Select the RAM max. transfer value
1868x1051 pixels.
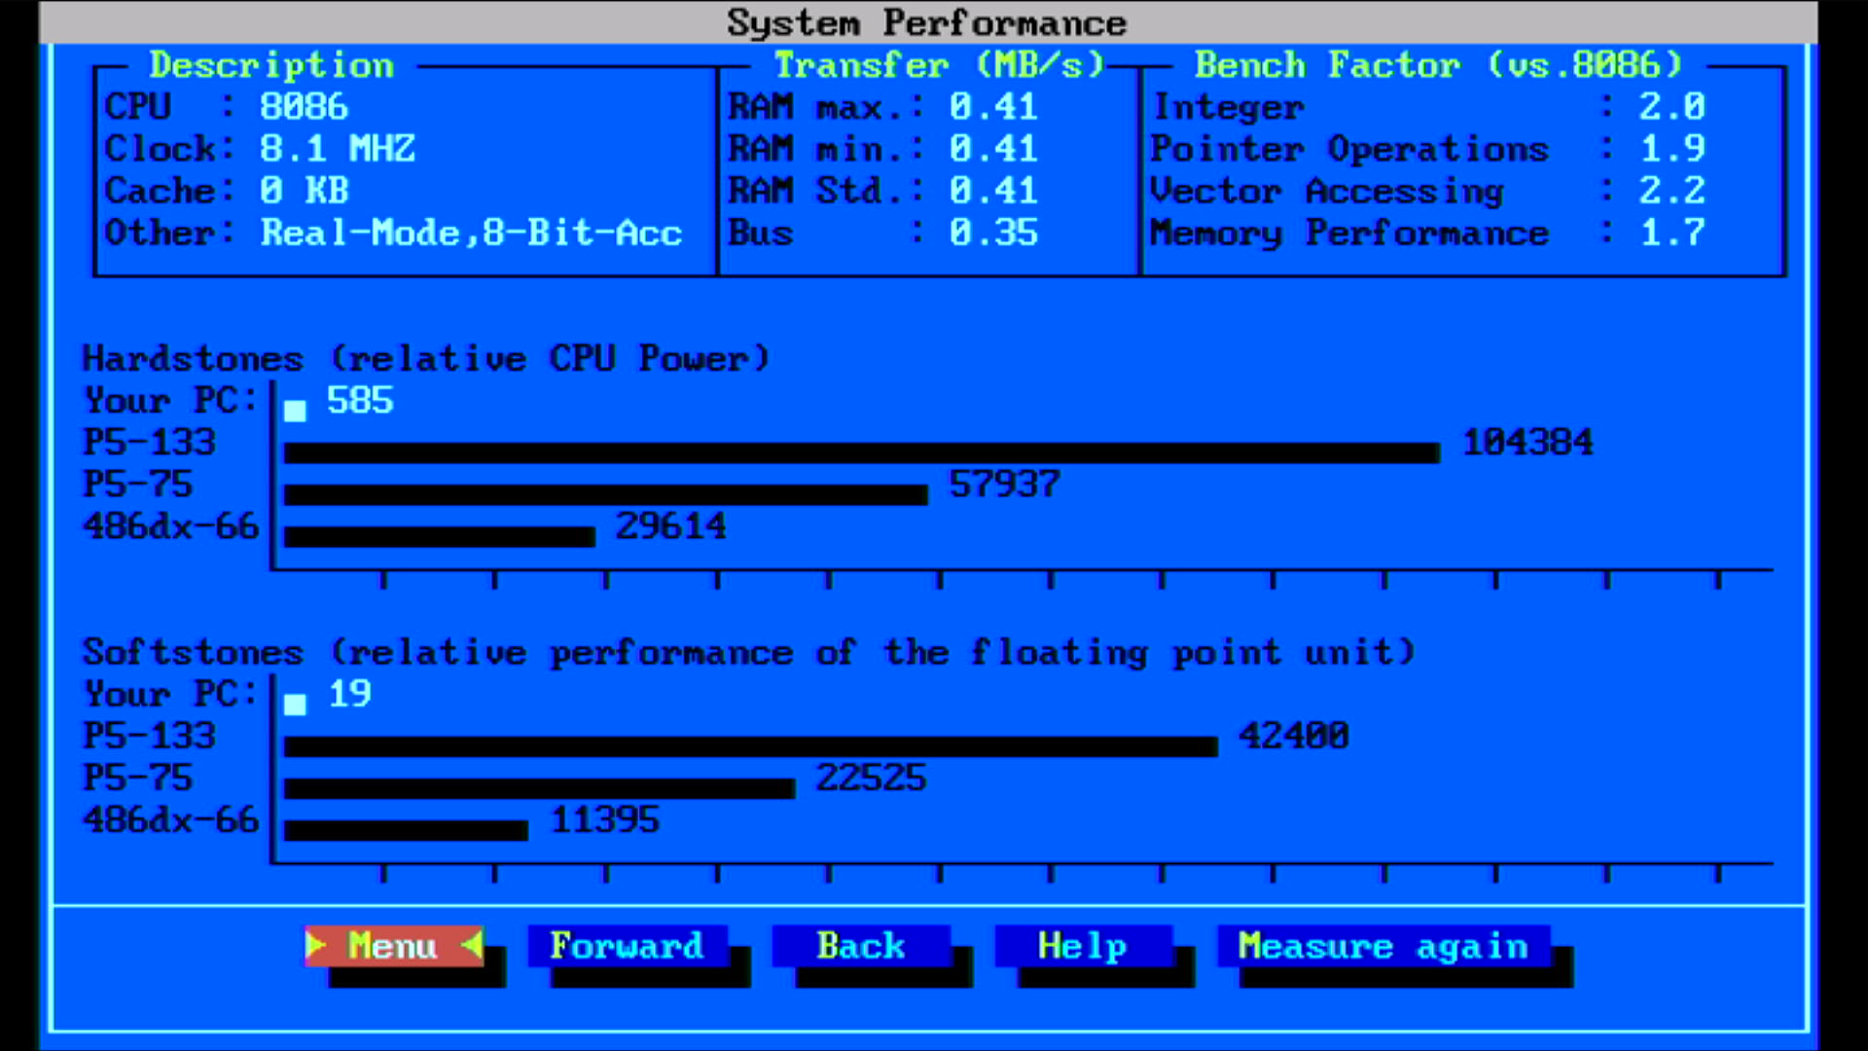(x=993, y=106)
